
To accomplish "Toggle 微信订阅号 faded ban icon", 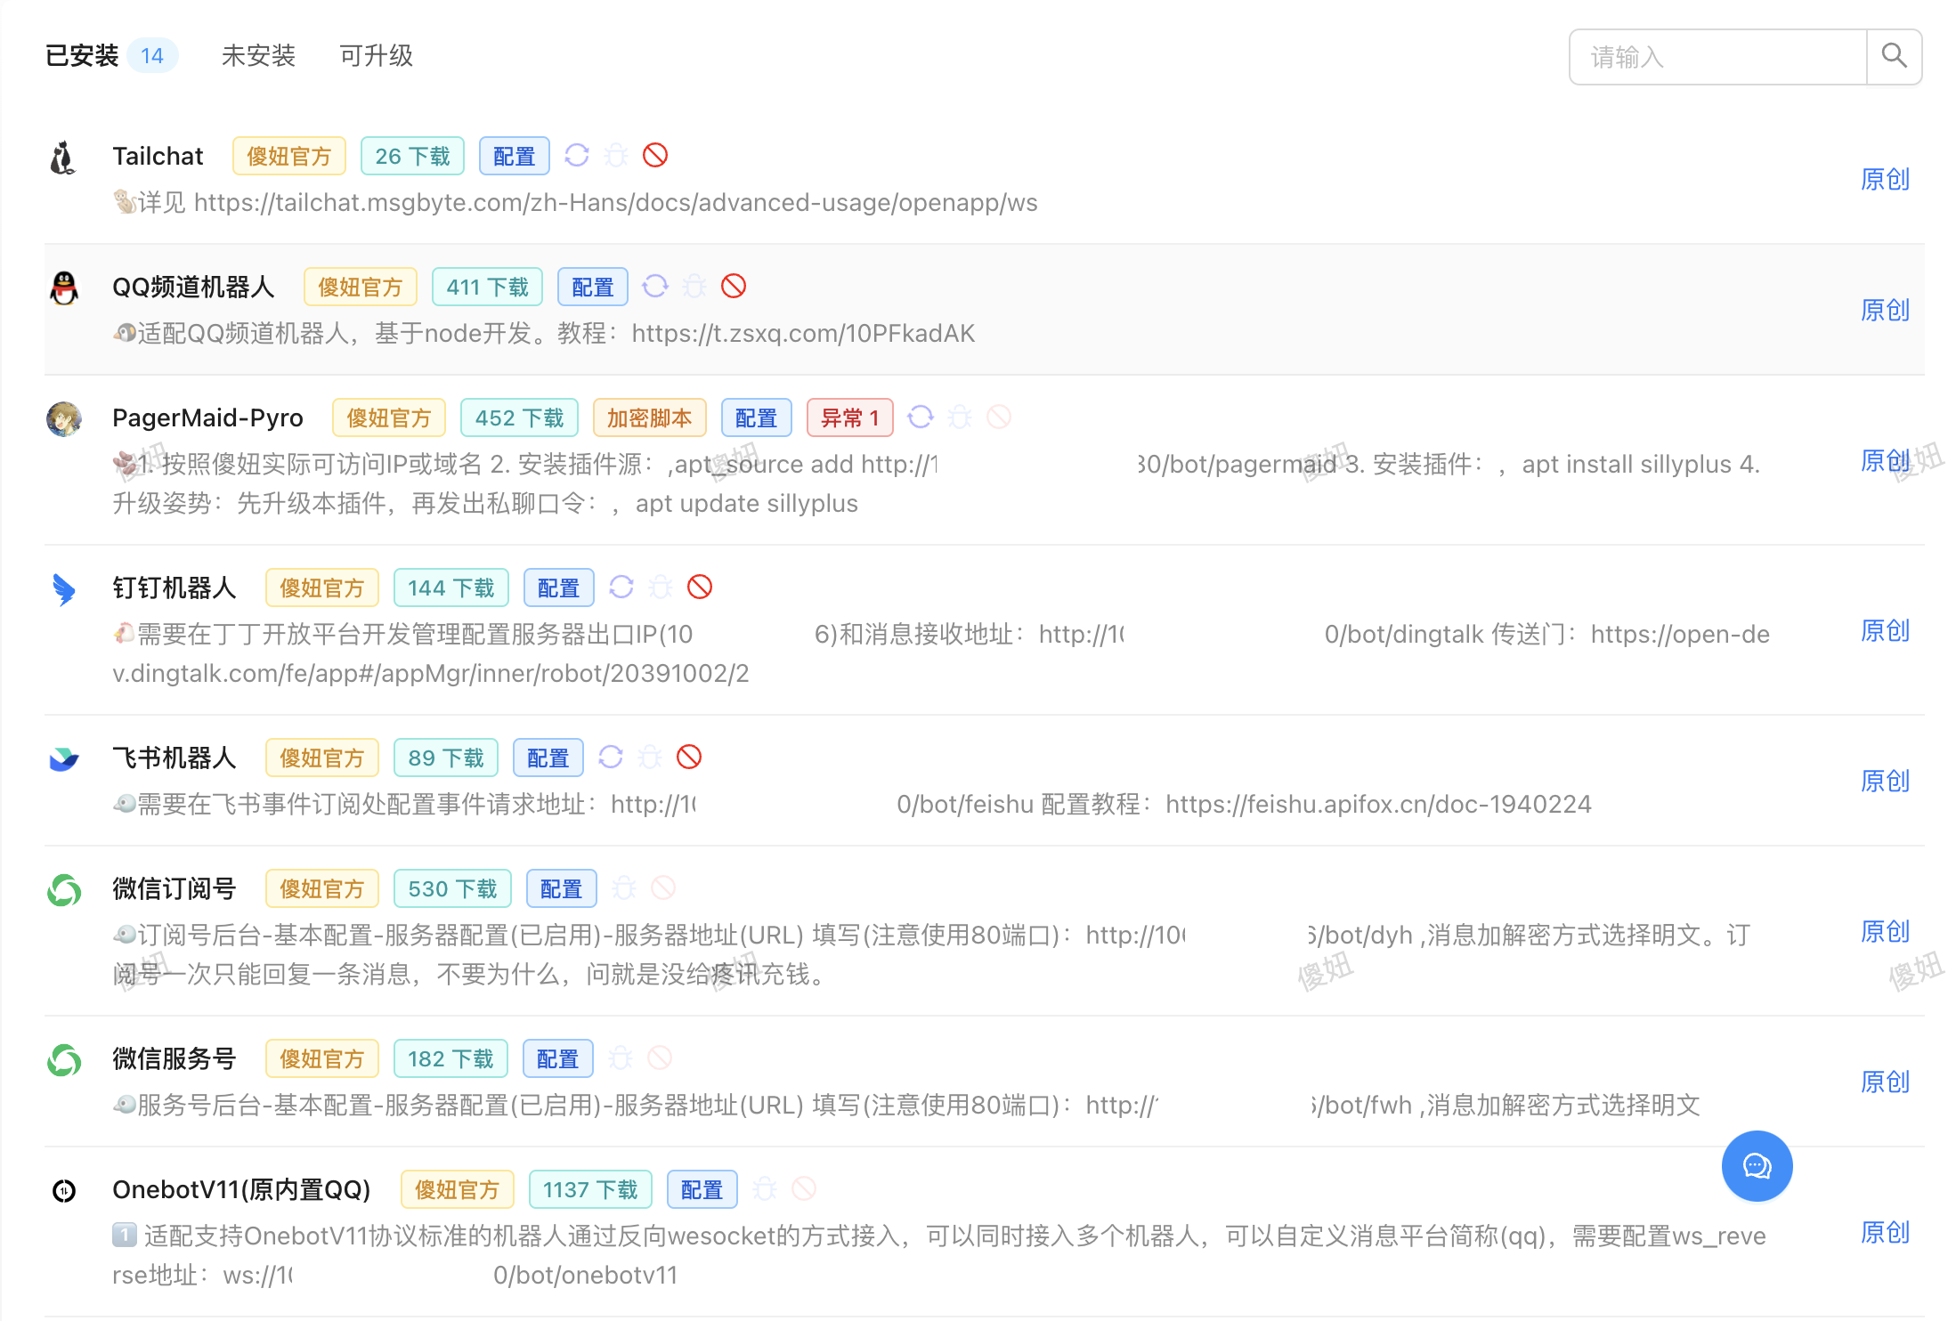I will [663, 888].
